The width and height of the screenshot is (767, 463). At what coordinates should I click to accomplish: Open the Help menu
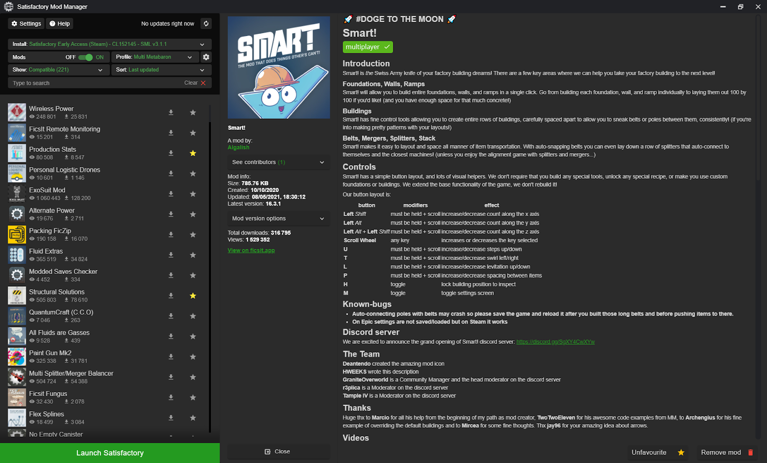point(60,23)
